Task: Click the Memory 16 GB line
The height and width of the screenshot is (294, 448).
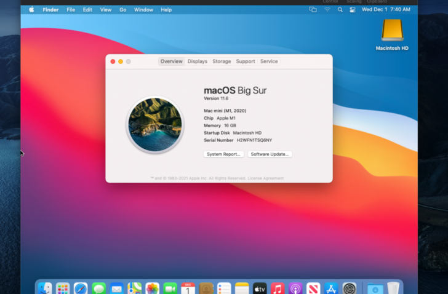Action: coord(220,125)
